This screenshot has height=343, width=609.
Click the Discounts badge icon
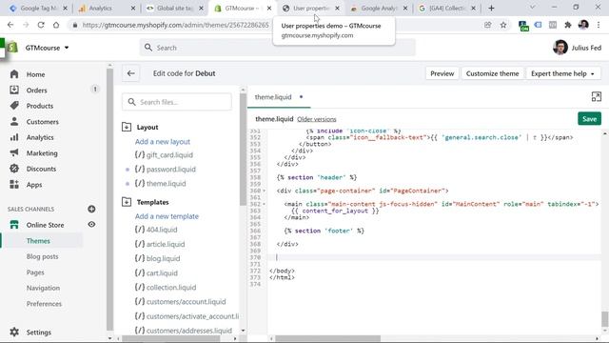(x=14, y=169)
